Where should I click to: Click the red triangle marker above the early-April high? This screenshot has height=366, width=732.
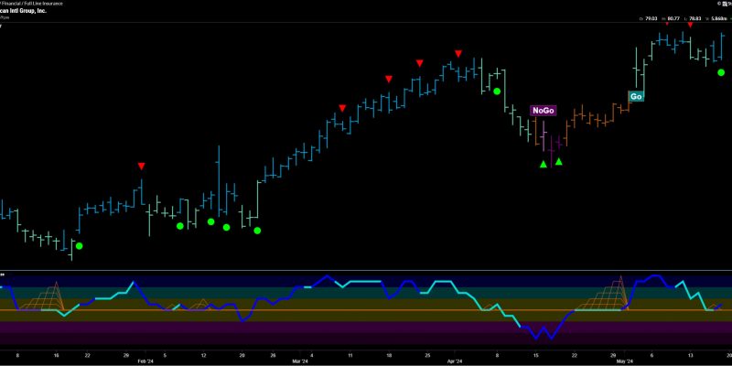[458, 54]
